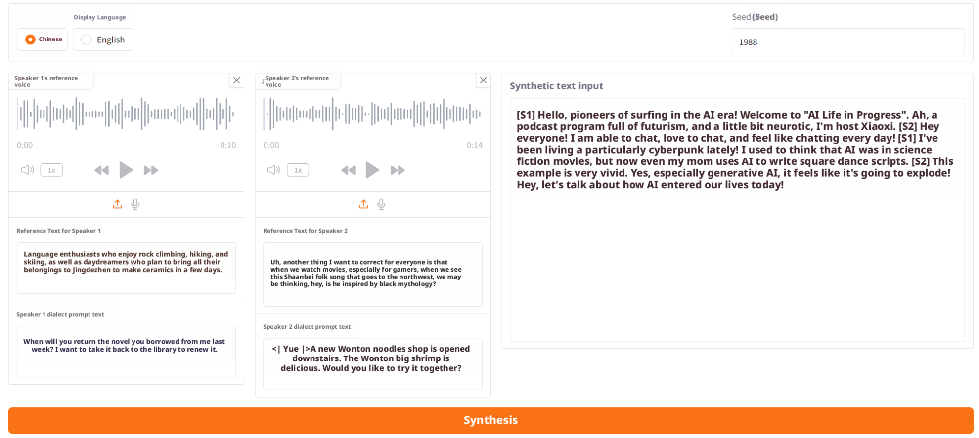
Task: Record Speaker 2 voice with microphone
Action: tap(381, 204)
